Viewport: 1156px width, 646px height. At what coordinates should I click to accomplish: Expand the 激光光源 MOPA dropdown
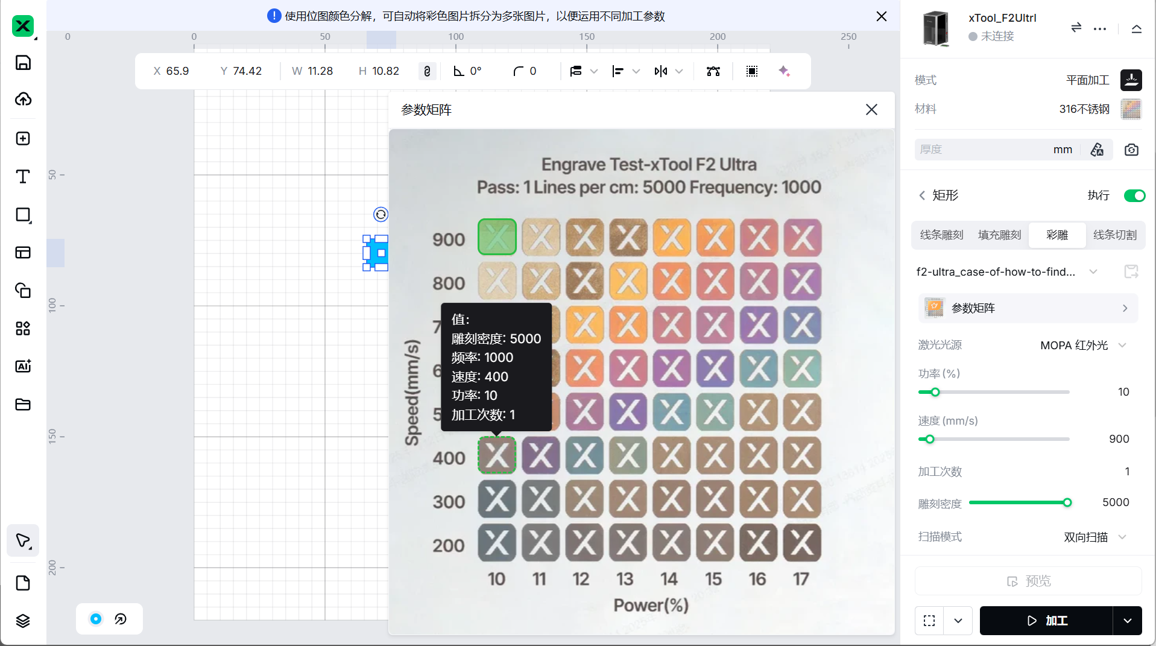point(1122,345)
